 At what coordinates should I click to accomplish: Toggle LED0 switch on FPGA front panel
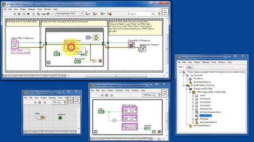coord(40,118)
